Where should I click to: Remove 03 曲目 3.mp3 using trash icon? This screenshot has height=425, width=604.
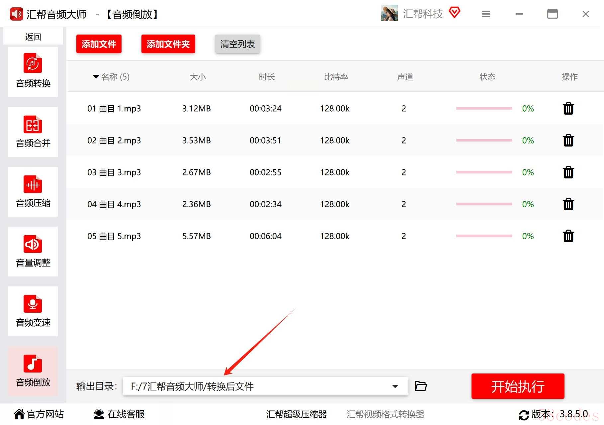[x=568, y=172]
